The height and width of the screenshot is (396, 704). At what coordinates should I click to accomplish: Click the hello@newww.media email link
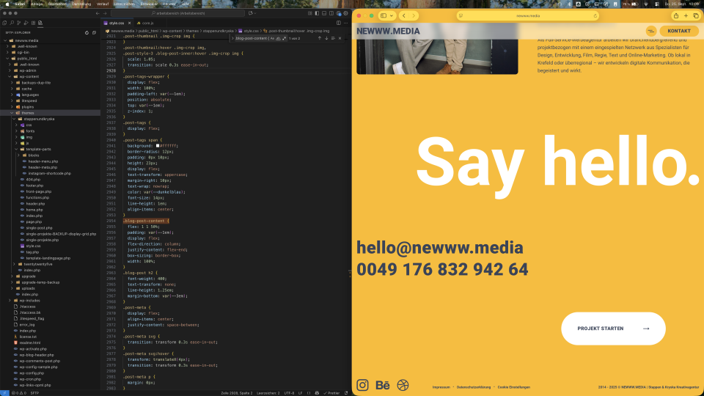click(x=440, y=247)
